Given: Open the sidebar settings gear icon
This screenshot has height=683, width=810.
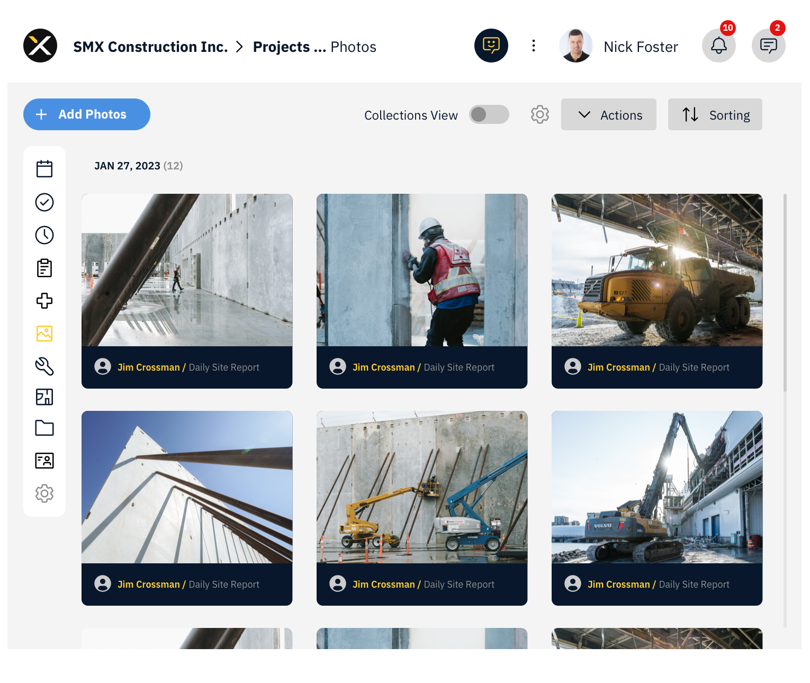Looking at the screenshot, I should (44, 493).
